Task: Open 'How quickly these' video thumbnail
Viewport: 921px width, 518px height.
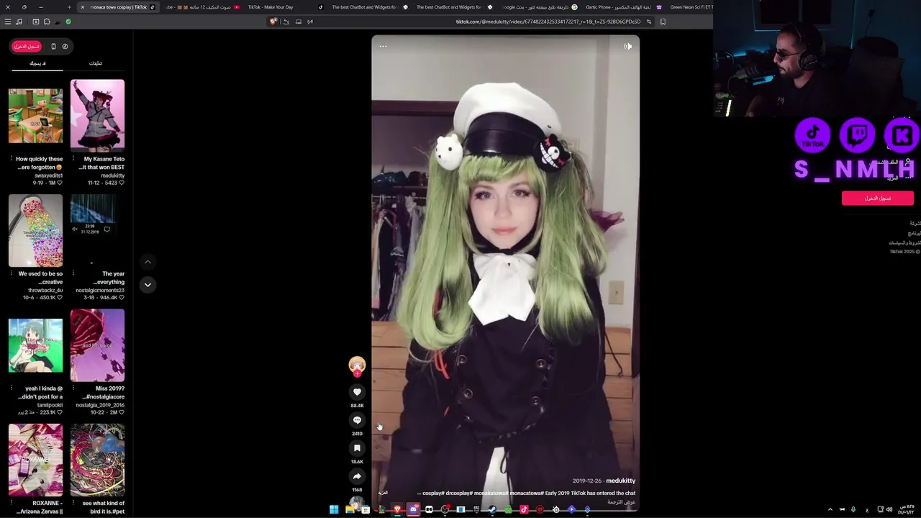Action: click(35, 116)
